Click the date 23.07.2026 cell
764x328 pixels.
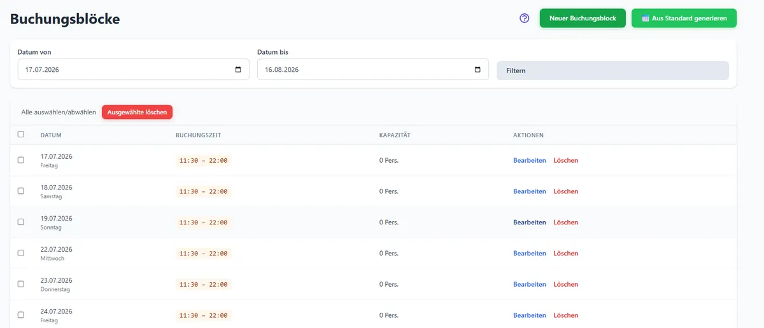[x=56, y=280]
